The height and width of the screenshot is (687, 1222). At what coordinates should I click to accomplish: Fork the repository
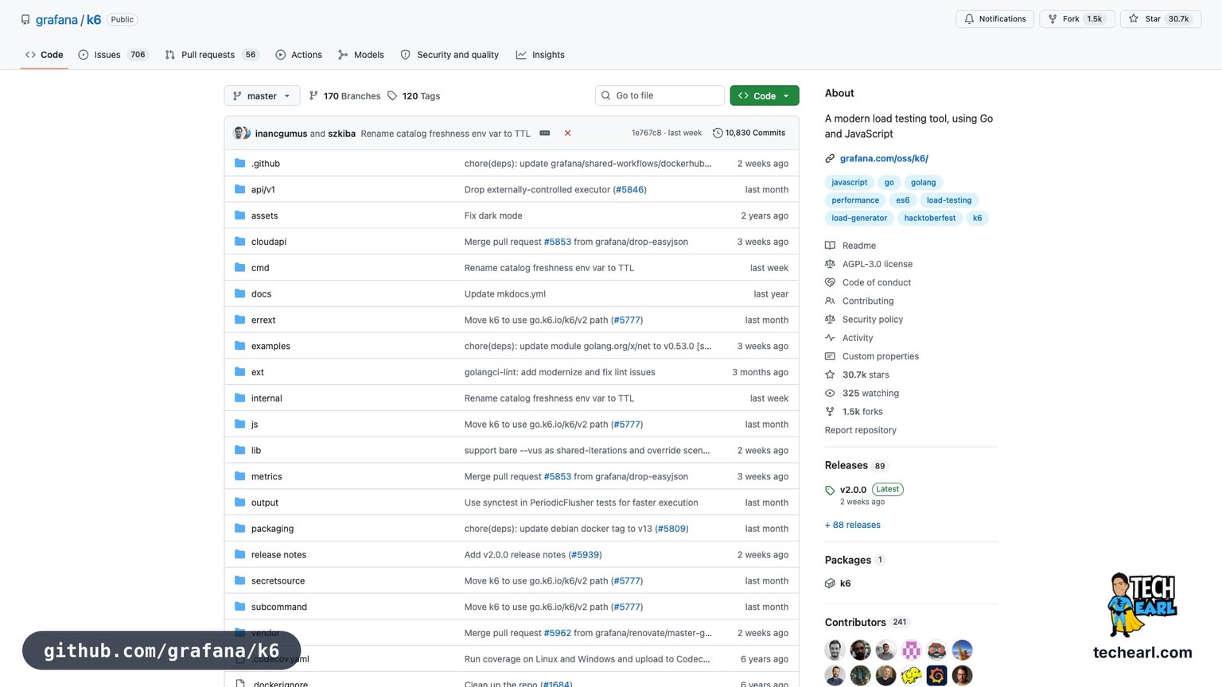tap(1076, 19)
